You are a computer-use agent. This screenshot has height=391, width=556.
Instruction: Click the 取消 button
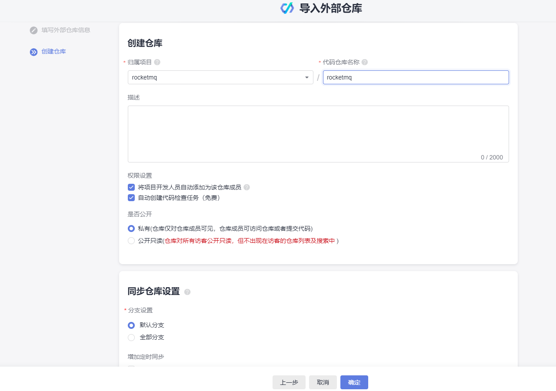[x=323, y=382]
